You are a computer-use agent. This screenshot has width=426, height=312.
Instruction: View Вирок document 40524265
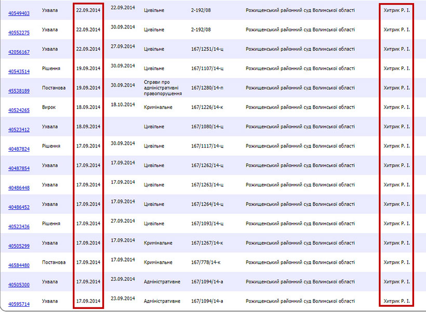pyautogui.click(x=19, y=110)
